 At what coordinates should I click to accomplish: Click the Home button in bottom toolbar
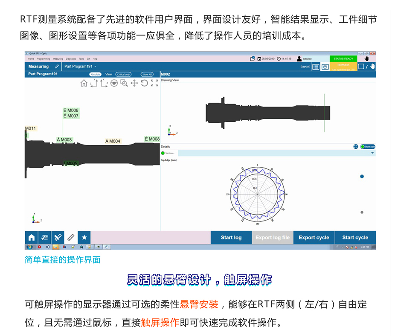(31, 238)
